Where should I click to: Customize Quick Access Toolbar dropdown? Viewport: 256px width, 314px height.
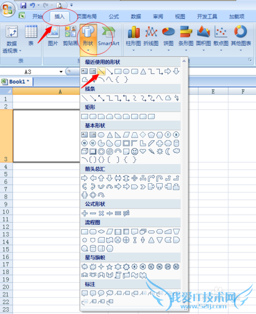coord(71,5)
